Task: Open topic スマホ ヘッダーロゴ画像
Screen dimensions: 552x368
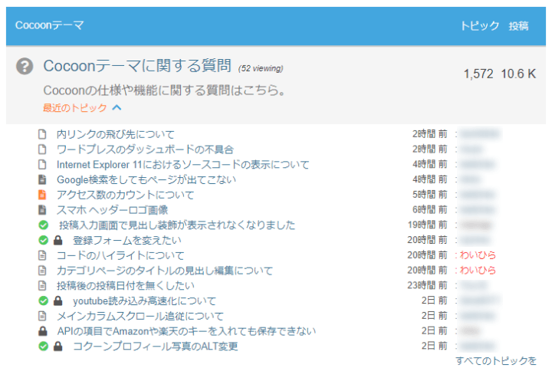Action: coord(113,210)
